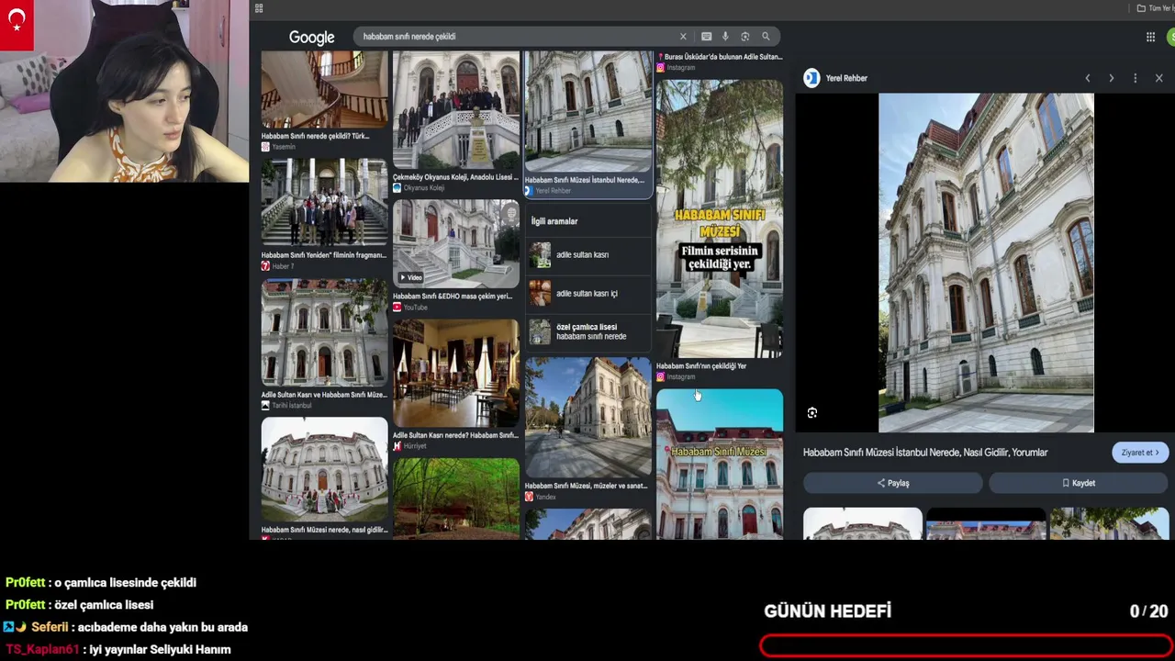Click the '0 / 20' goal counter

1149,611
